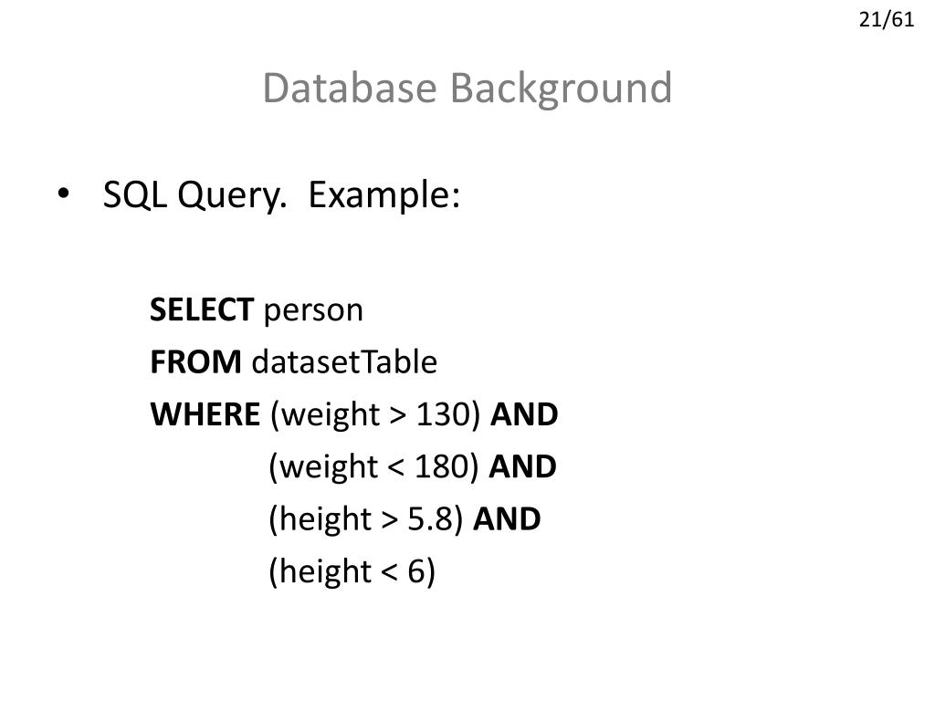
Task: Click the word Example:
Action: (384, 195)
